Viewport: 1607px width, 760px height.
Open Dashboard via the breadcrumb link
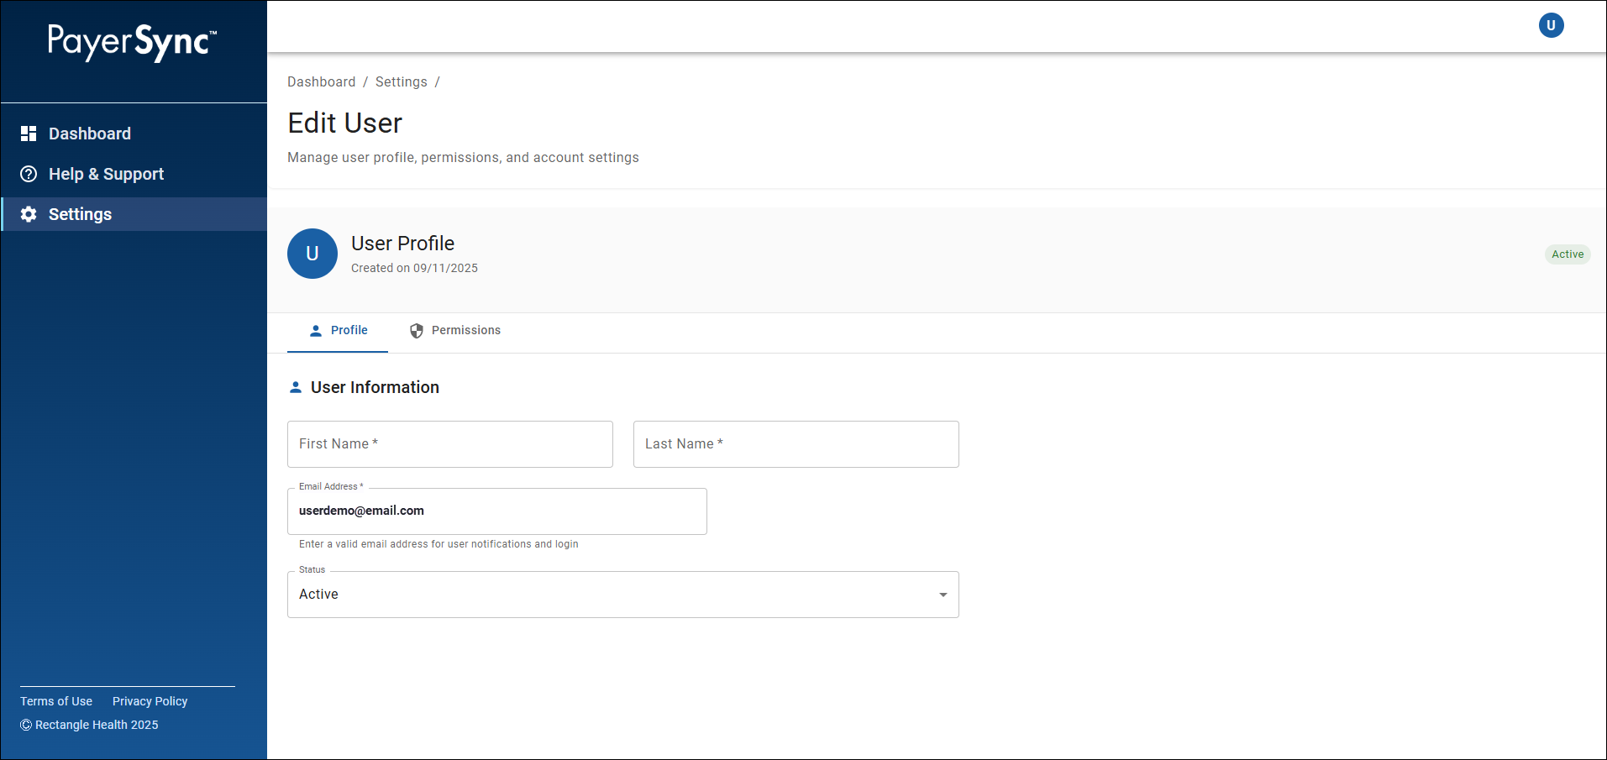(322, 81)
